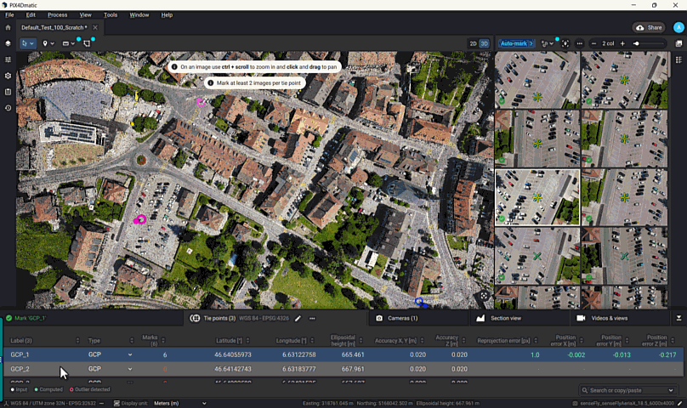The height and width of the screenshot is (408, 687).
Task: Click the clipboard report icon in sidebar
Action: tap(9, 92)
